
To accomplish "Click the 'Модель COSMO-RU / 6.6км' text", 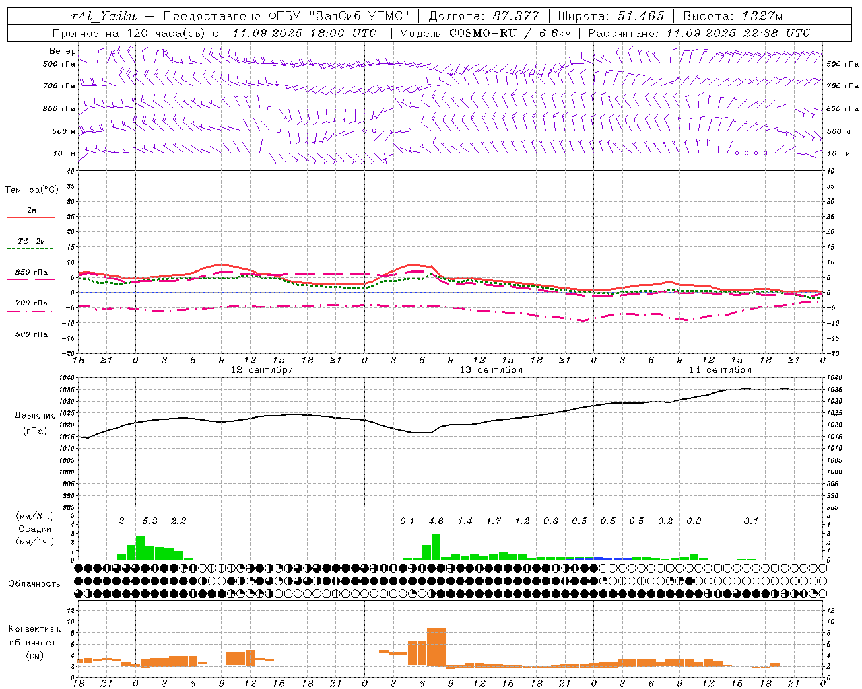I will point(485,33).
